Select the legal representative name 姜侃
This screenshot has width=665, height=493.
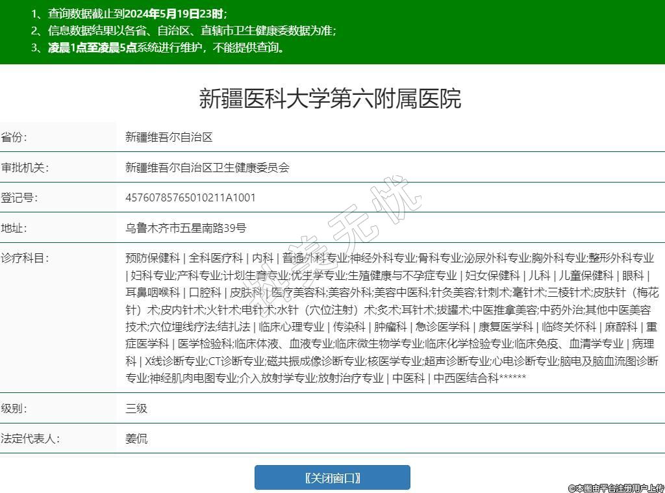pyautogui.click(x=136, y=438)
